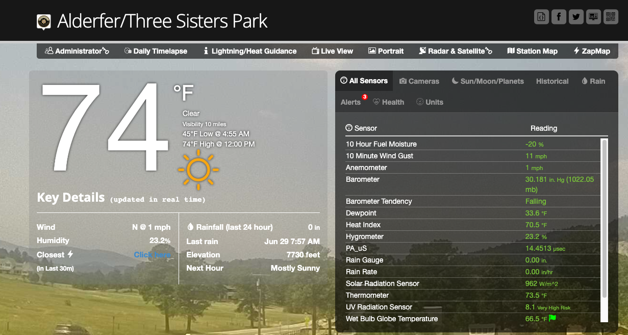Click the info icon beside Sensor header
The height and width of the screenshot is (335, 628).
pos(349,128)
